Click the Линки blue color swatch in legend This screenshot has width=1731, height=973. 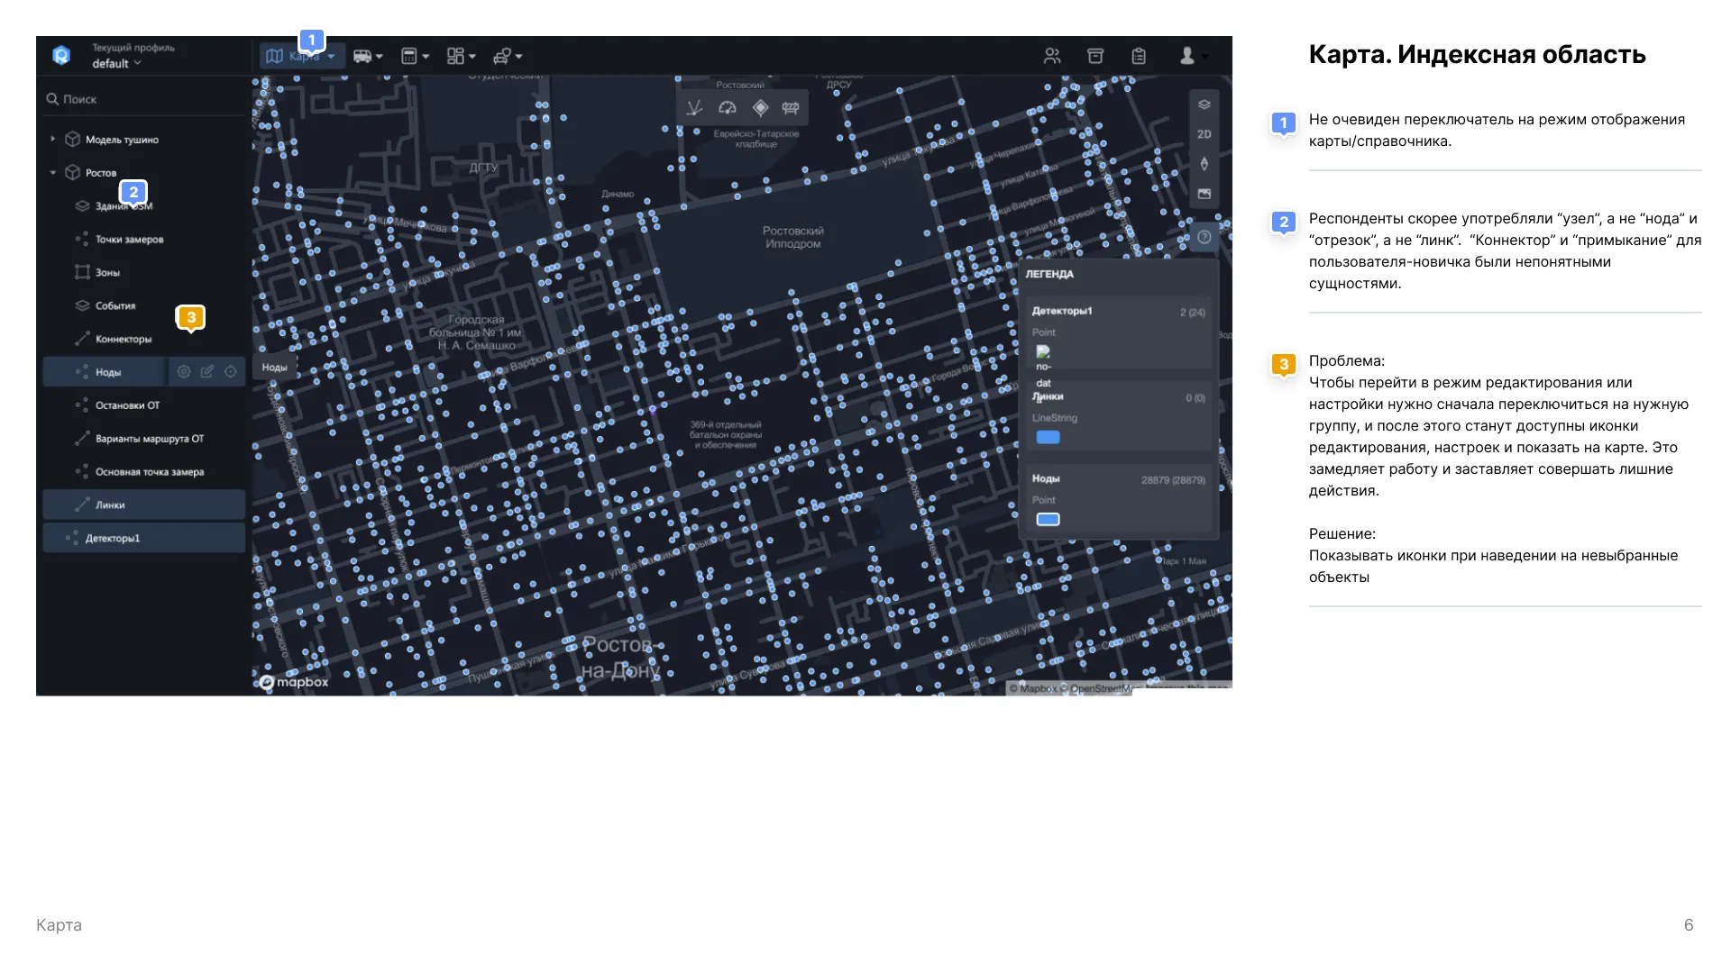coord(1048,437)
